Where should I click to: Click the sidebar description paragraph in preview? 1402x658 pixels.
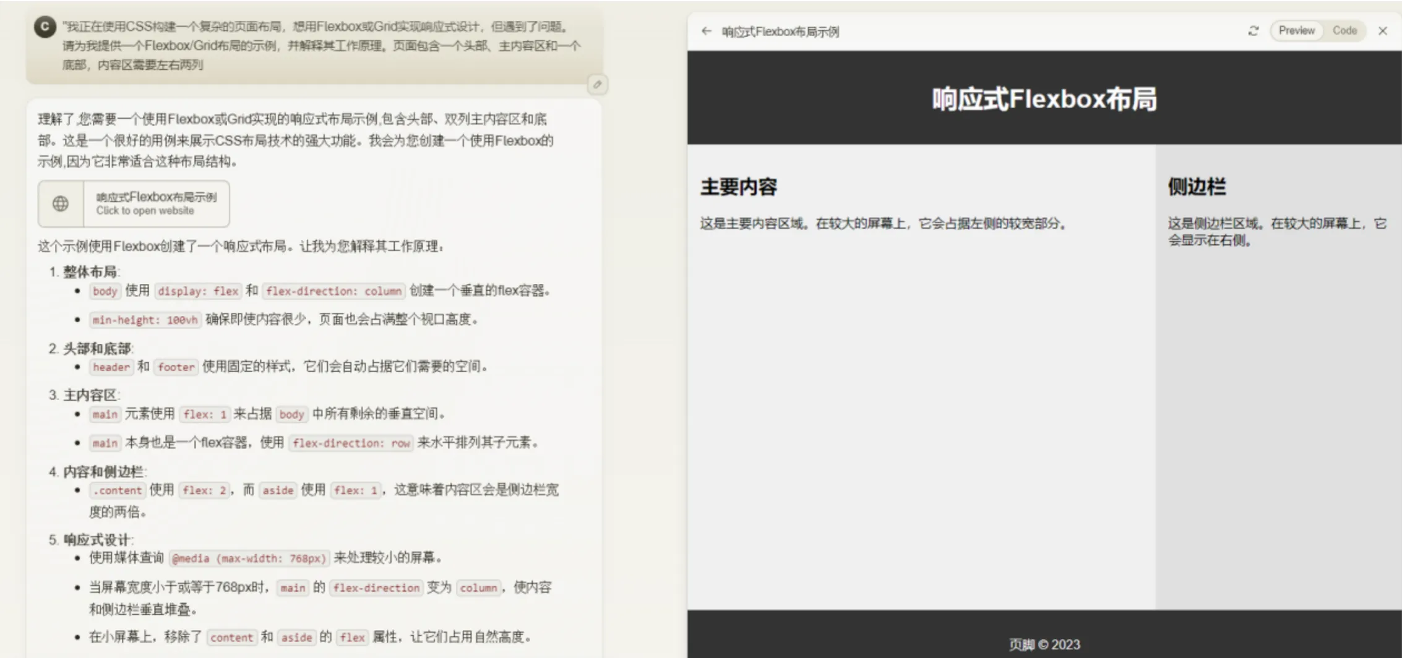[x=1276, y=232]
